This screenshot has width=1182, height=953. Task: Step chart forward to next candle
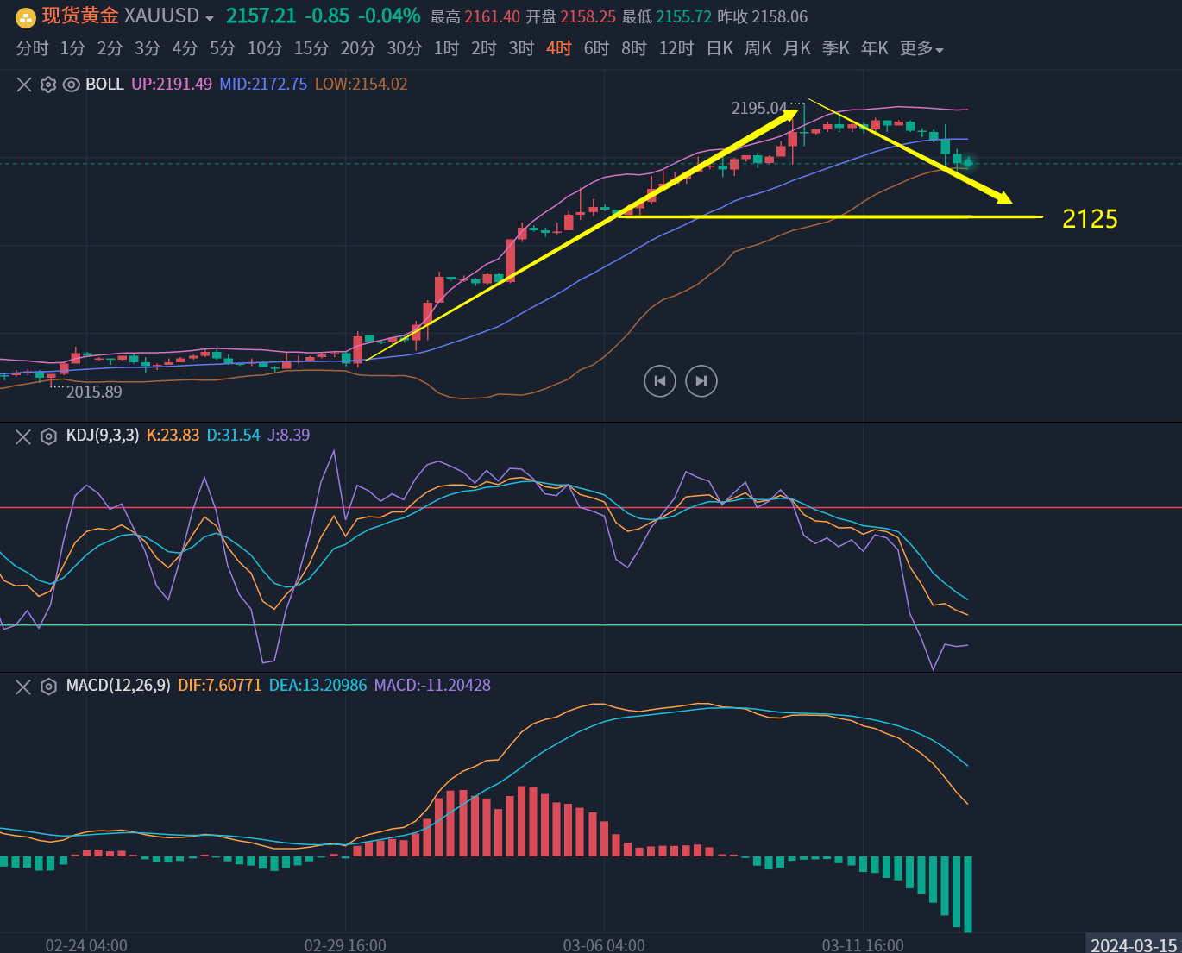pos(701,381)
